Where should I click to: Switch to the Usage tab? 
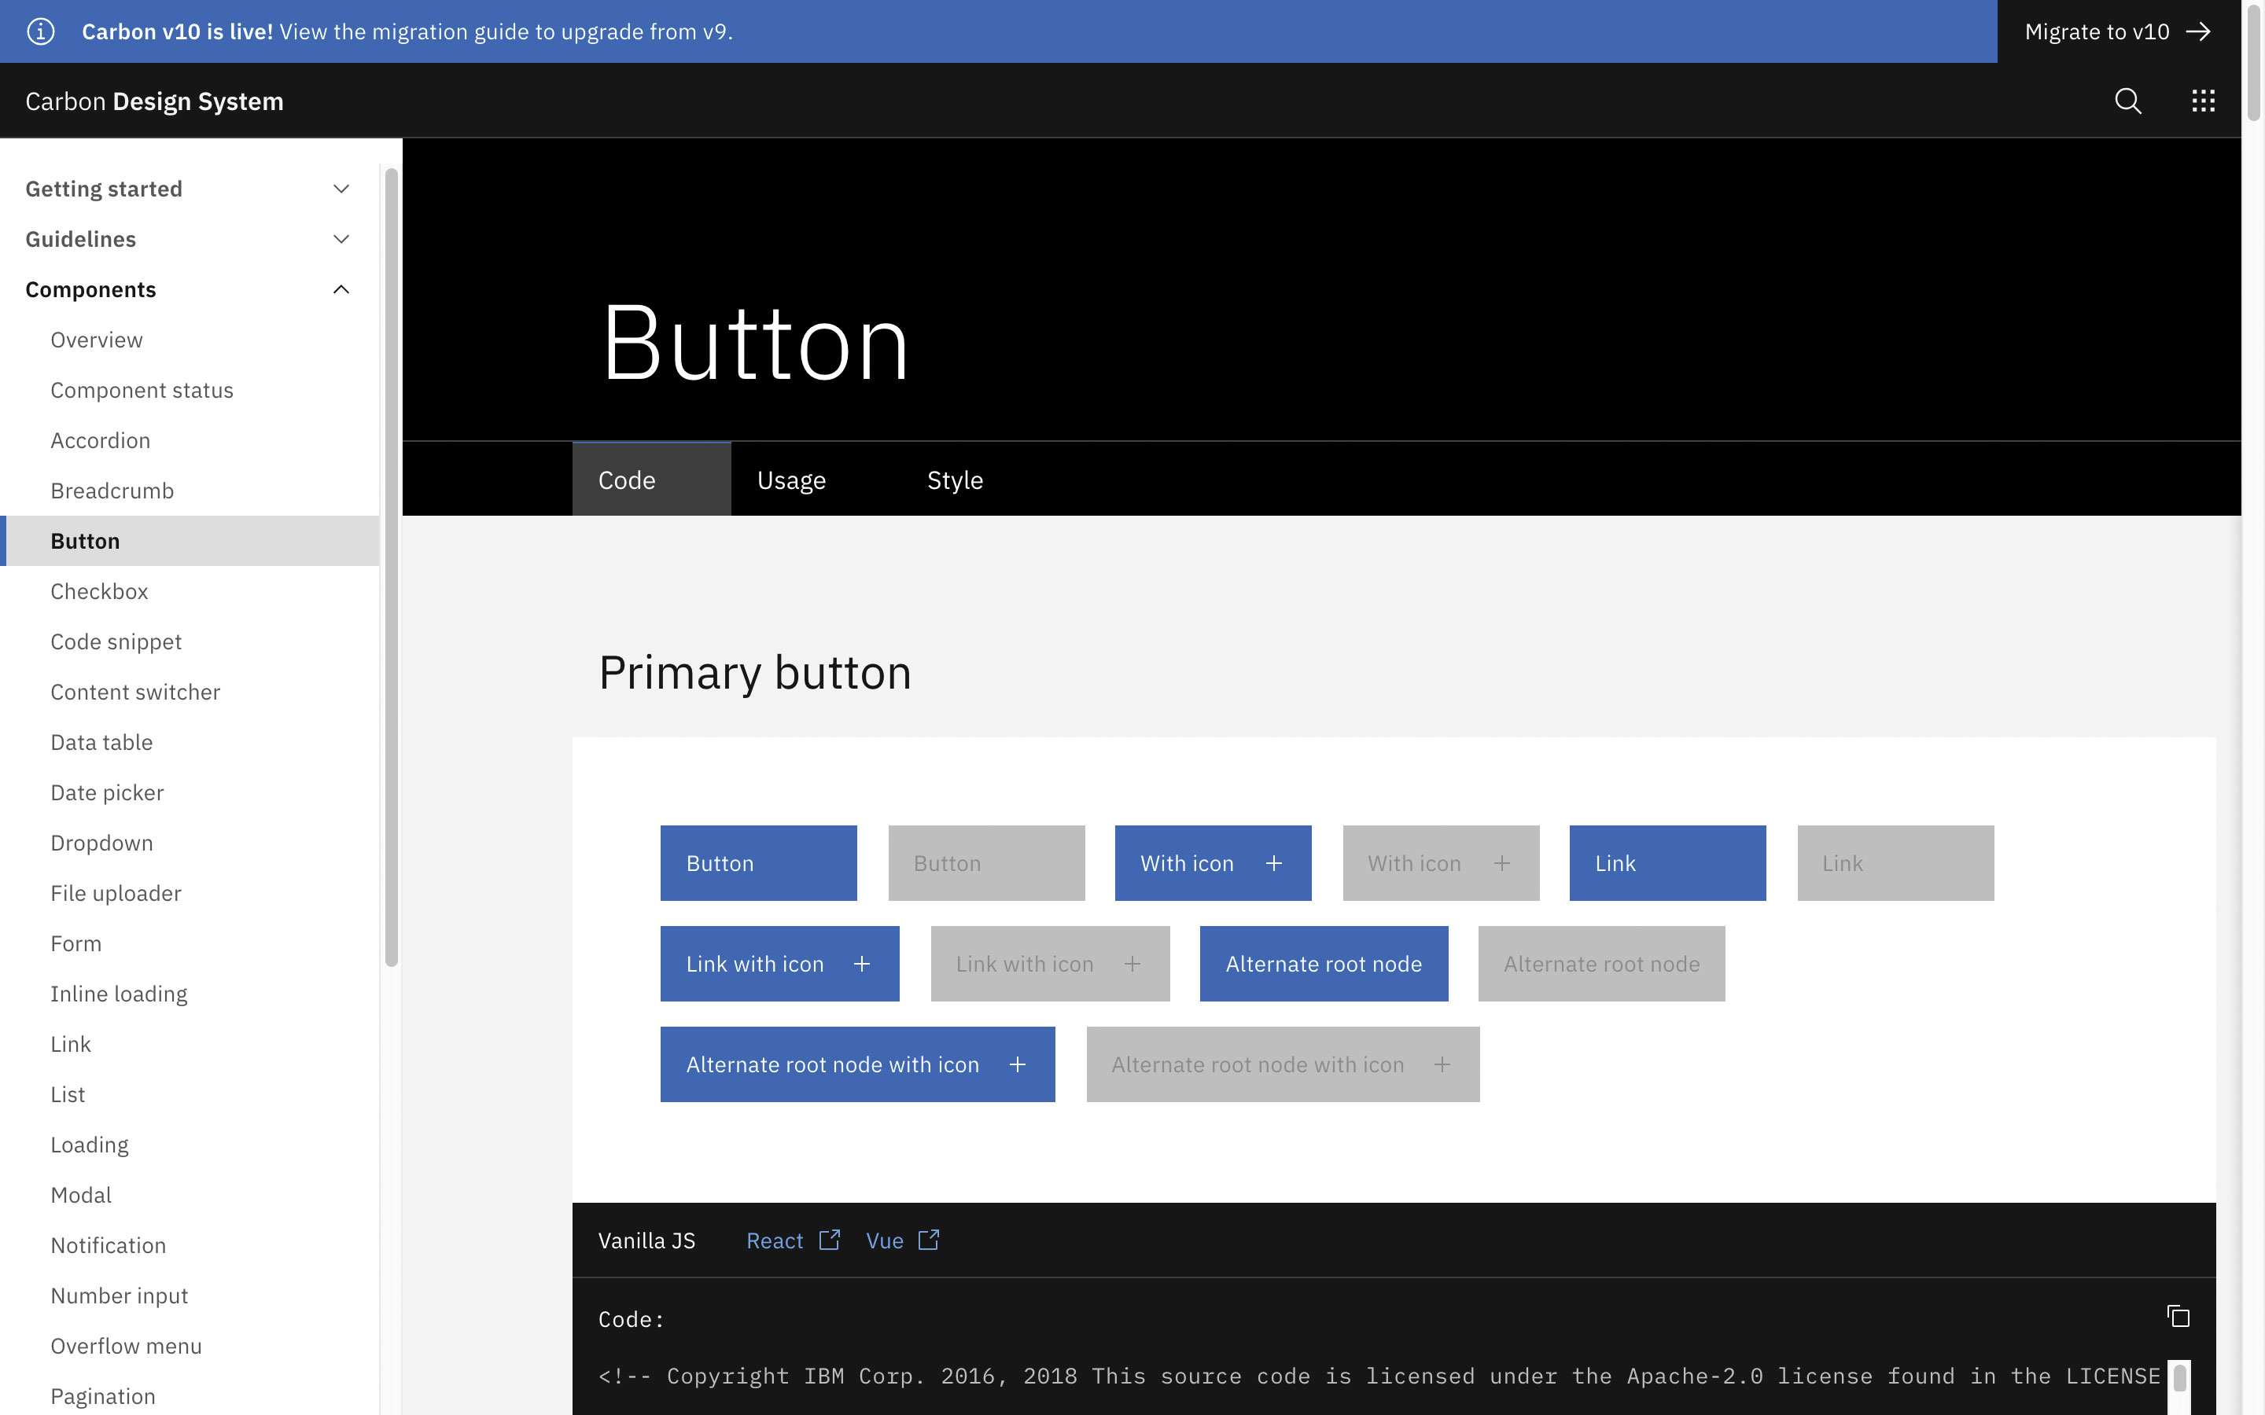point(791,480)
